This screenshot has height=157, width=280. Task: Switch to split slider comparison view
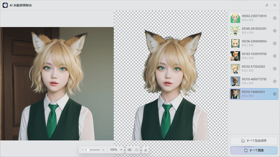tap(137, 150)
